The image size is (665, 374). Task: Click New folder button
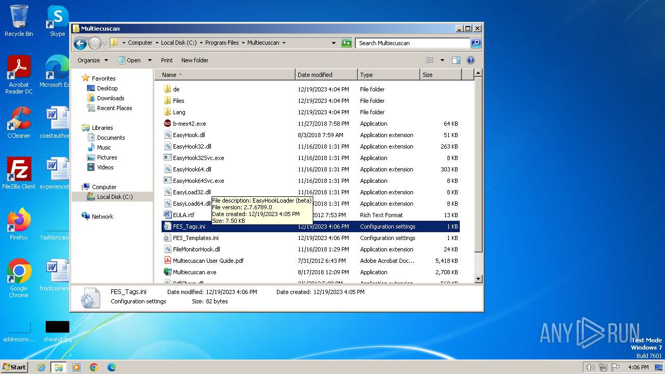(x=195, y=60)
